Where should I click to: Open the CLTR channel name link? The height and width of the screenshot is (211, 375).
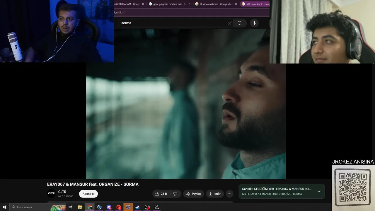(x=62, y=192)
